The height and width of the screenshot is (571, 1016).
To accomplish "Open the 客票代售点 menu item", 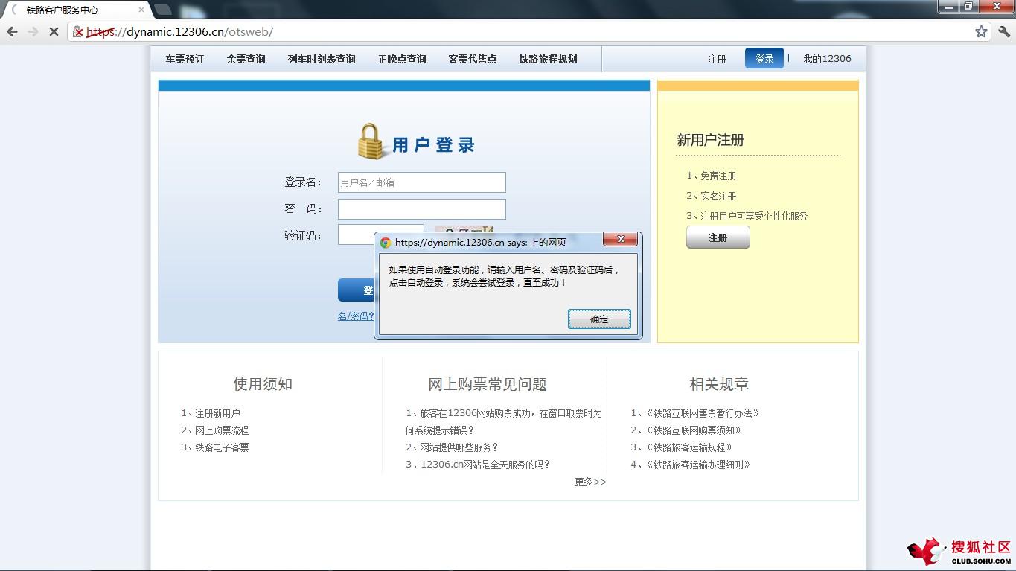I will (473, 59).
